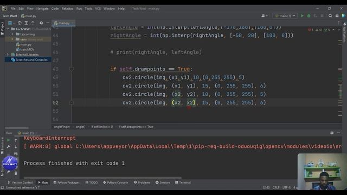Click the PyCharm logo in title bar
Viewport: 347px width, 195px height.
pyautogui.click(x=4, y=9)
